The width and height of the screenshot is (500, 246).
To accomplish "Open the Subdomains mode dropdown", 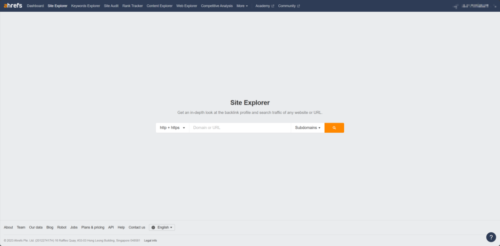I will click(x=308, y=128).
